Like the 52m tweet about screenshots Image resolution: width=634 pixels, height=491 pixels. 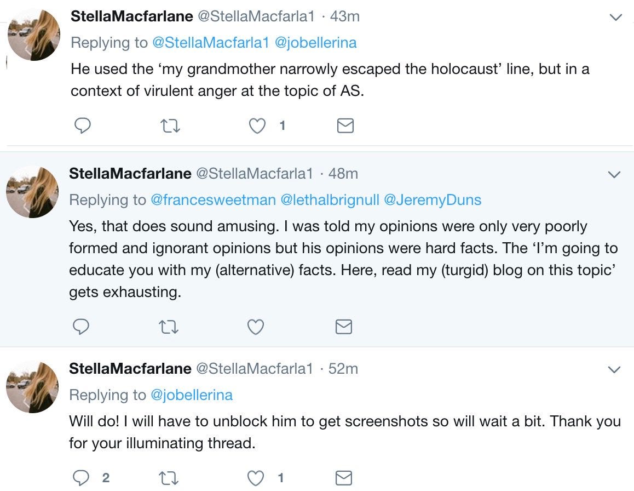256,478
